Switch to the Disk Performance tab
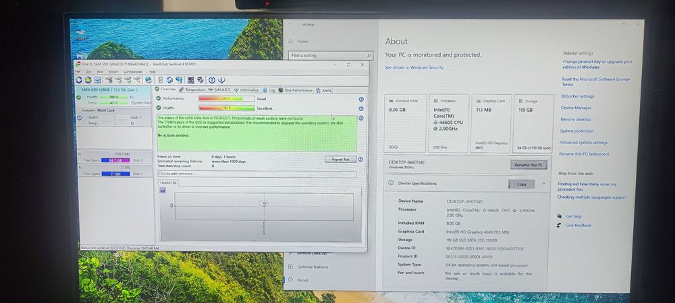Viewport: 675px width, 303px height. click(296, 90)
